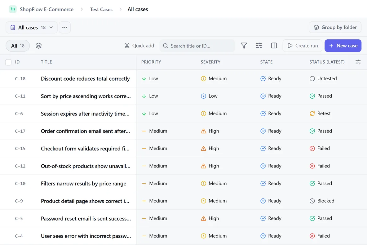
Task: Open case Session expires after inactivity
Action: click(85, 114)
